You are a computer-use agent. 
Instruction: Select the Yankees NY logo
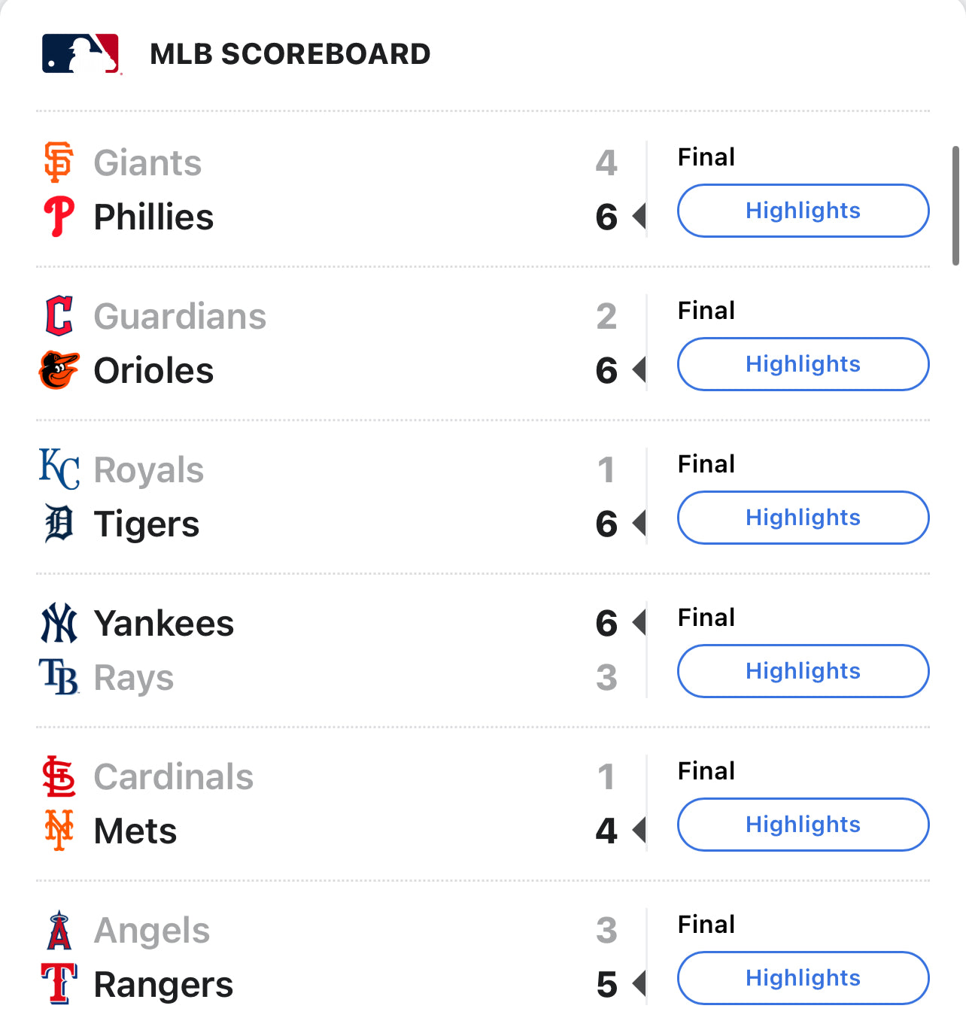tap(59, 623)
